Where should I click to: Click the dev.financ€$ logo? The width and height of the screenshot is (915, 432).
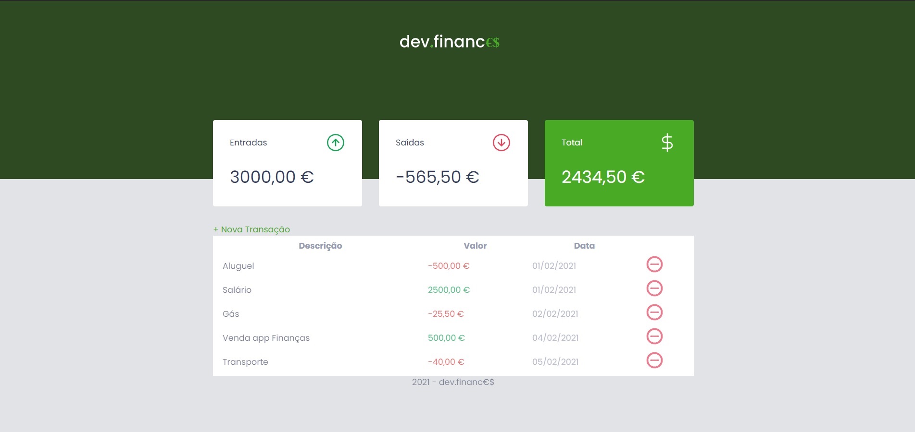[x=449, y=42]
